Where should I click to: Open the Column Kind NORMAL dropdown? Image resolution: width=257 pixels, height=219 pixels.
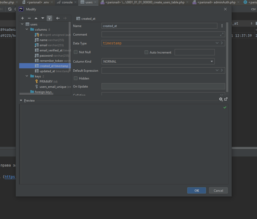click(158, 62)
